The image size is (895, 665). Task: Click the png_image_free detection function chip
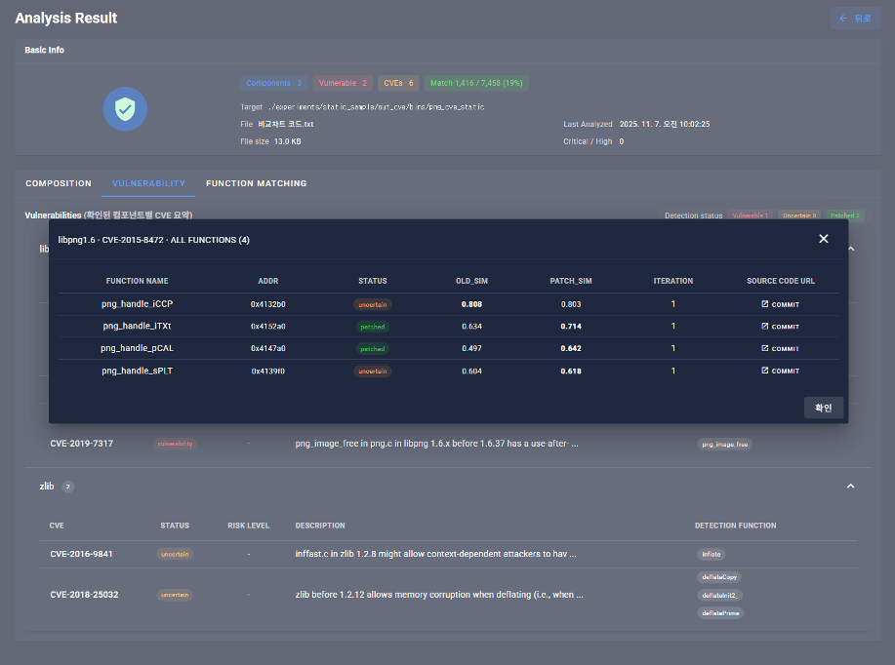pyautogui.click(x=725, y=444)
